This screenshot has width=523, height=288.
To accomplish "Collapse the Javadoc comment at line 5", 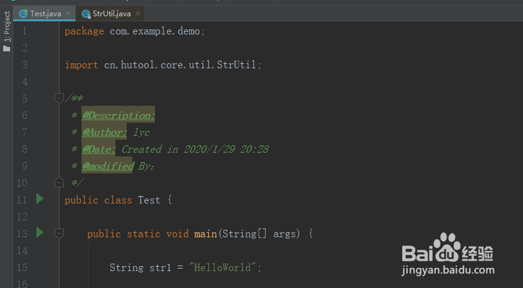I will (x=59, y=98).
